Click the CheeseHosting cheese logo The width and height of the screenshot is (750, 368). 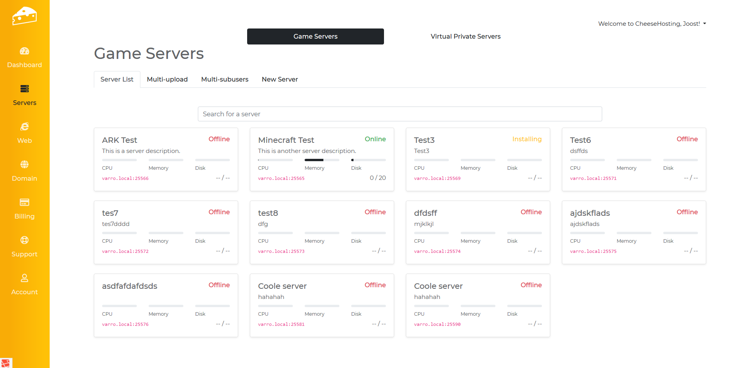(24, 16)
